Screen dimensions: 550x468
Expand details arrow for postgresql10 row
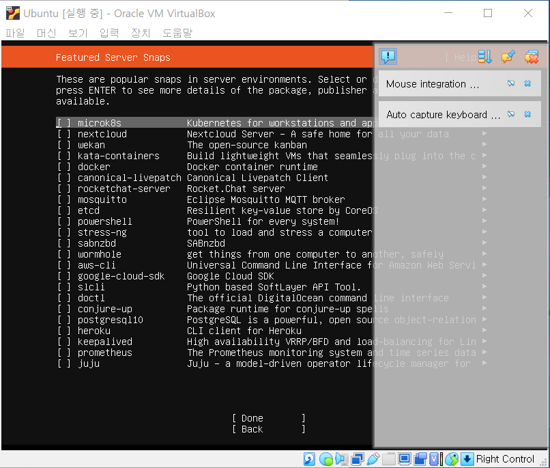484,319
